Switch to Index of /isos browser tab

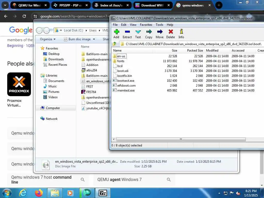coord(111,5)
